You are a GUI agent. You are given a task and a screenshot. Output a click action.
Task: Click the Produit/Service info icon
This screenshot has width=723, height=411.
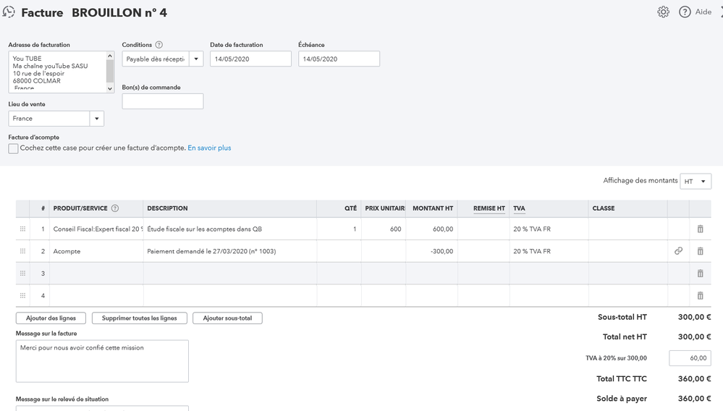point(115,208)
